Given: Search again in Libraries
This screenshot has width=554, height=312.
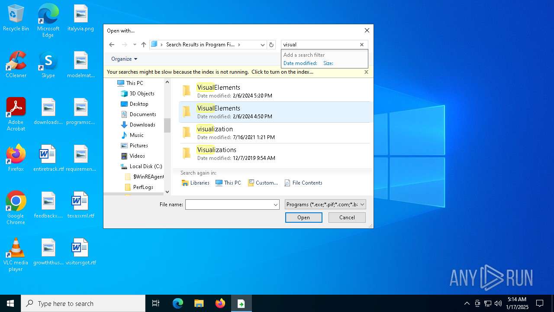Looking at the screenshot, I should [x=196, y=183].
